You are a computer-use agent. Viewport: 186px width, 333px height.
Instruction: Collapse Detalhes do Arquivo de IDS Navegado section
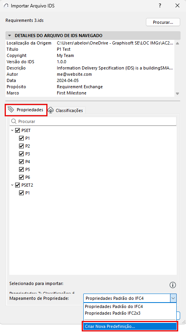click(9, 36)
